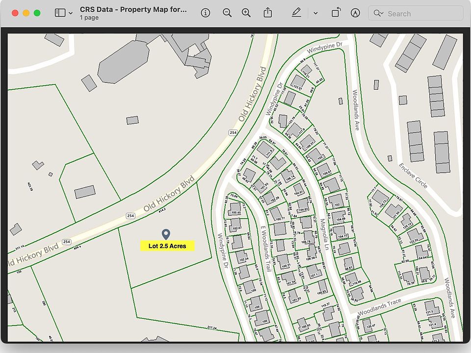Click the yellow Lot 2.5 Acres label
471x353 pixels.
point(167,246)
